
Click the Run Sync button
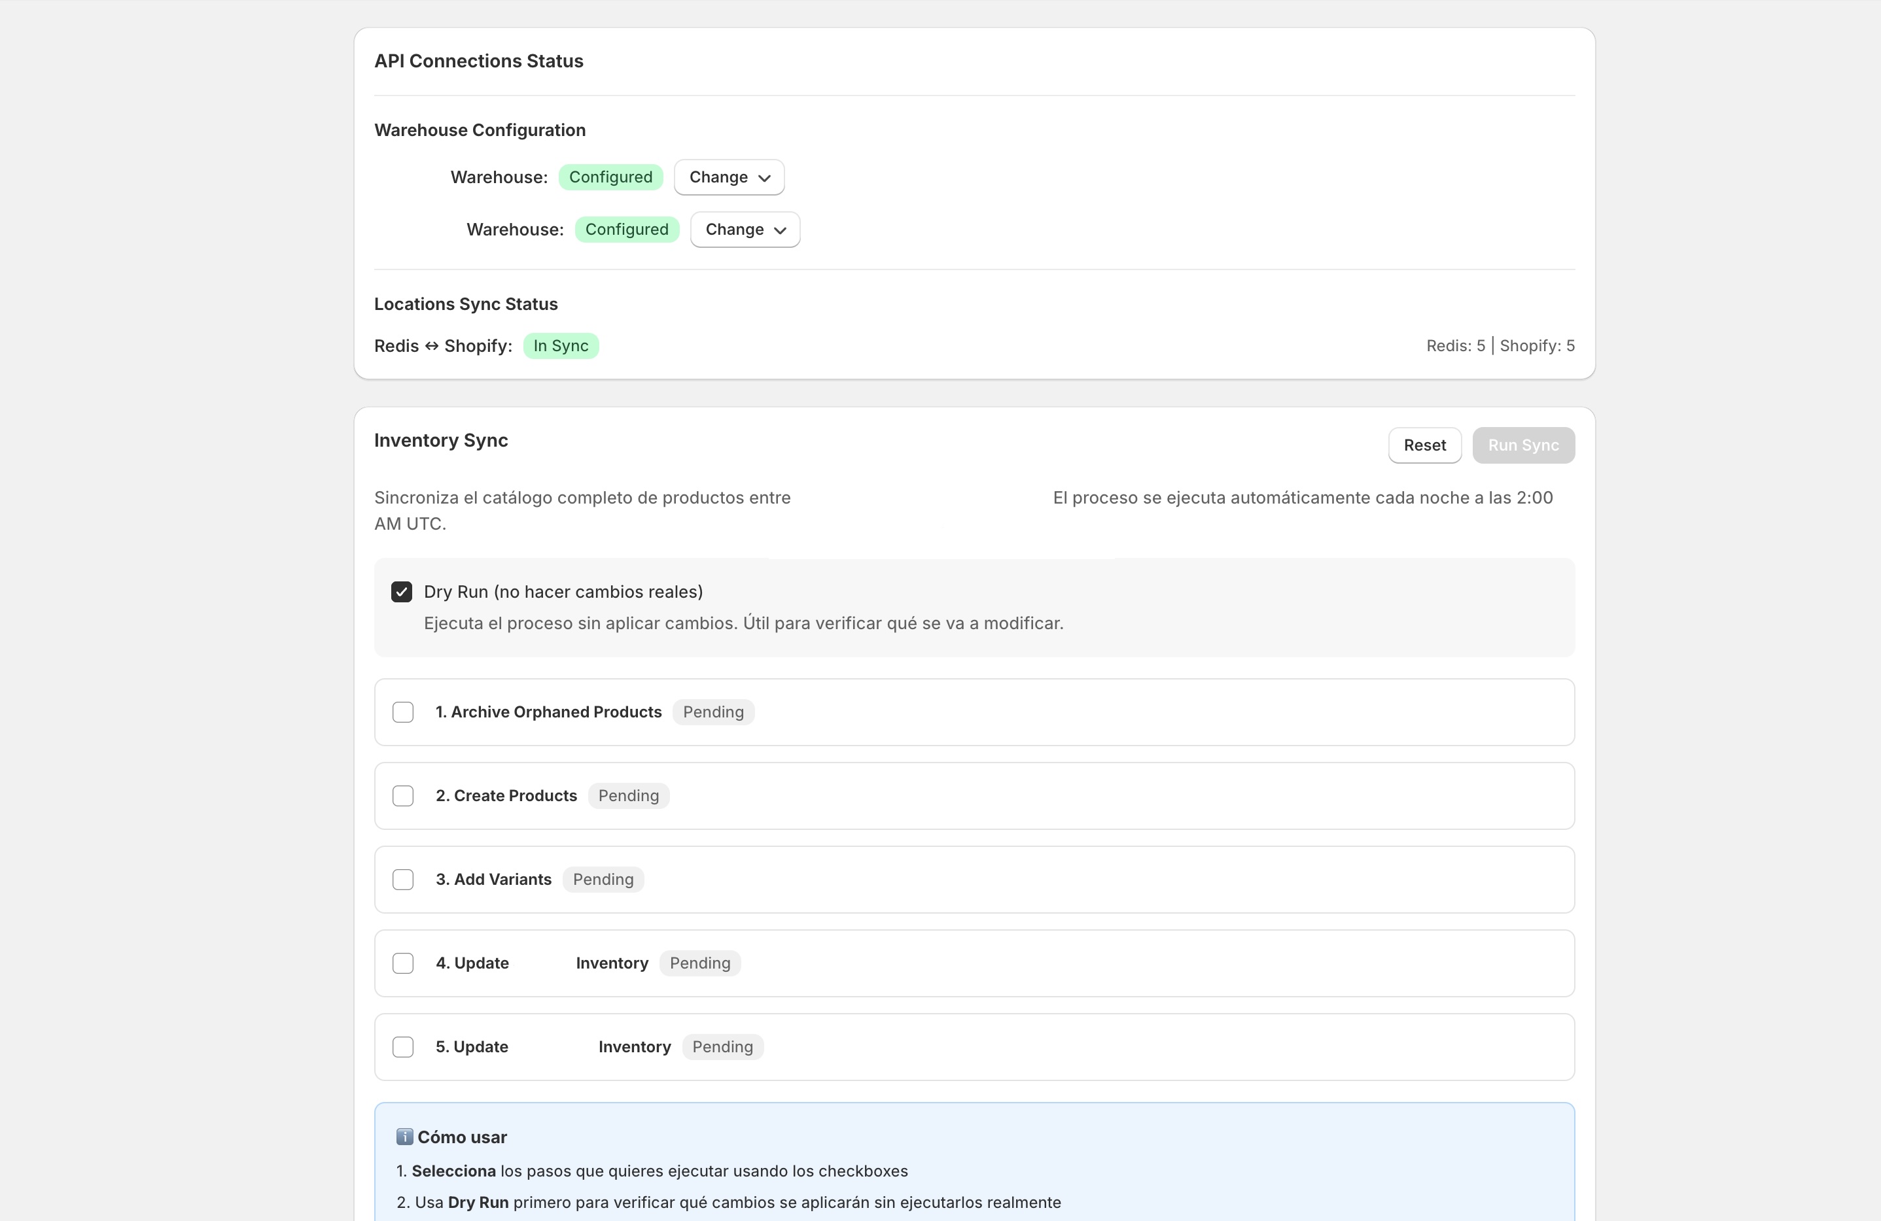point(1523,445)
